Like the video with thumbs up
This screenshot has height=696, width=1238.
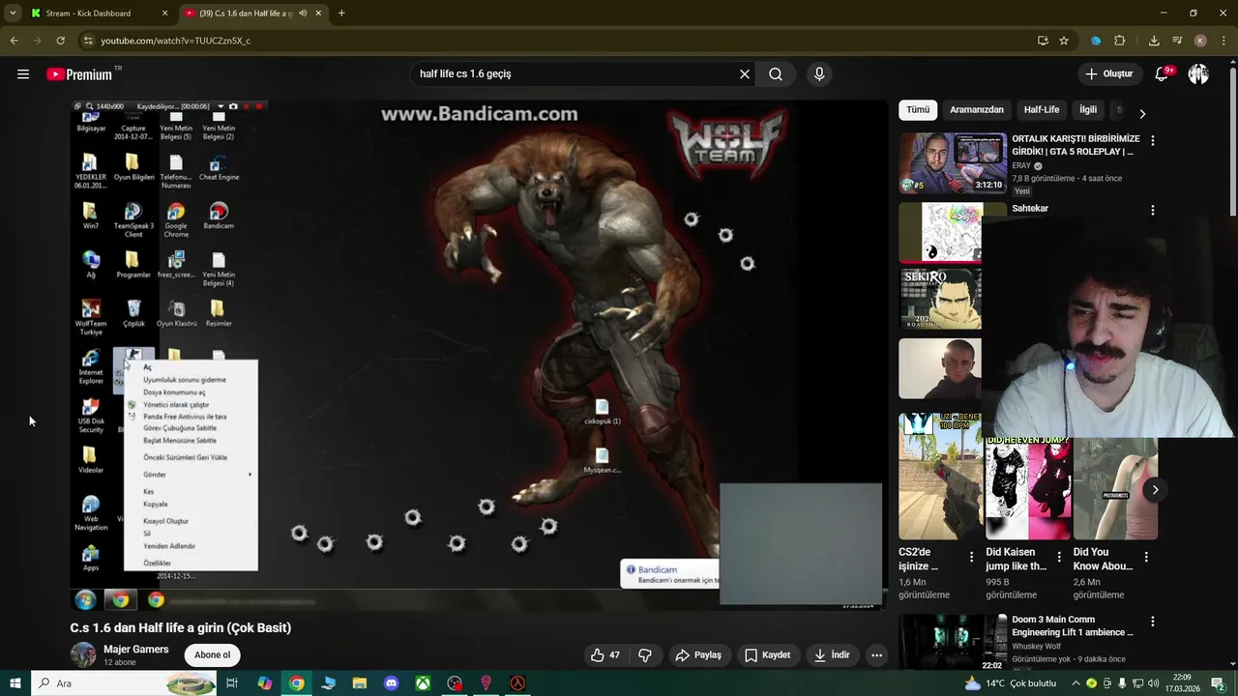(605, 655)
